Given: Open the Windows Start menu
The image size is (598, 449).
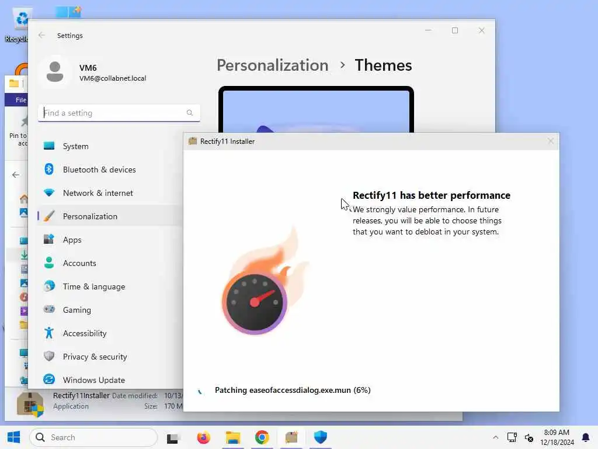Looking at the screenshot, I should click(14, 437).
